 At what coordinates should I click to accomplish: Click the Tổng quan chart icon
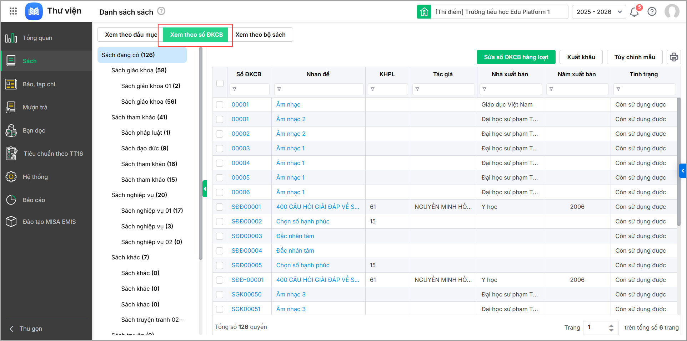(x=11, y=38)
